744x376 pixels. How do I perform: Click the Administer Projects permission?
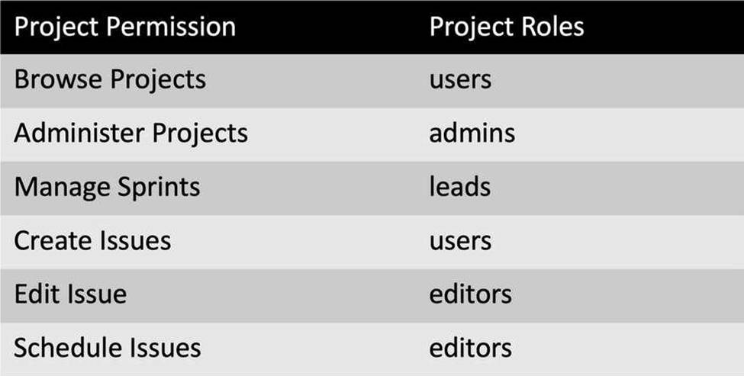click(x=131, y=133)
